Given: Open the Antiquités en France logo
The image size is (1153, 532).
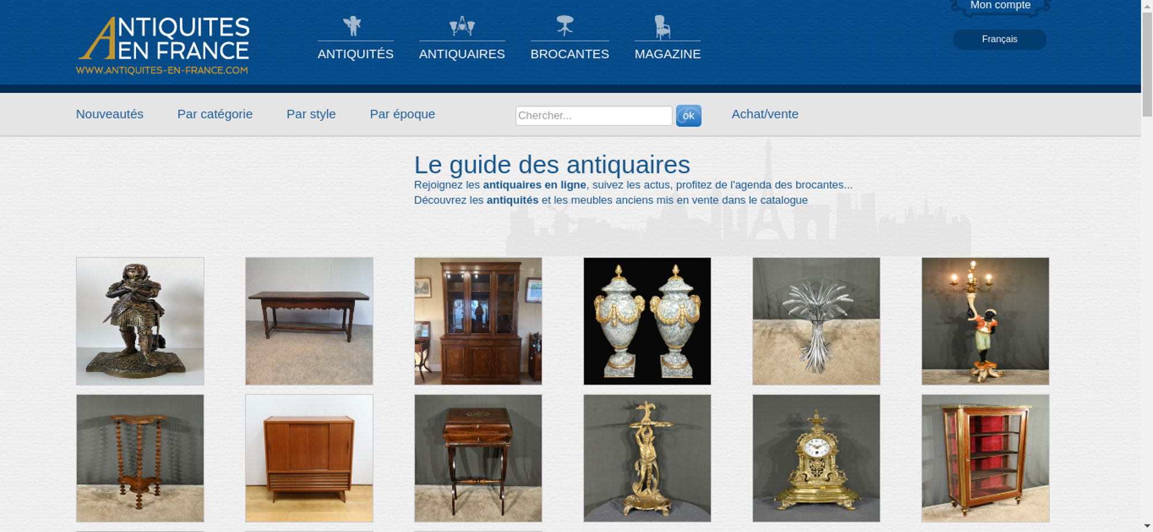Looking at the screenshot, I should (163, 46).
